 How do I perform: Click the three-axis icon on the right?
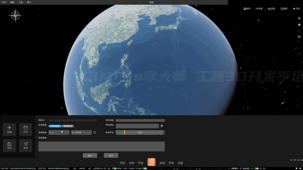(299, 31)
